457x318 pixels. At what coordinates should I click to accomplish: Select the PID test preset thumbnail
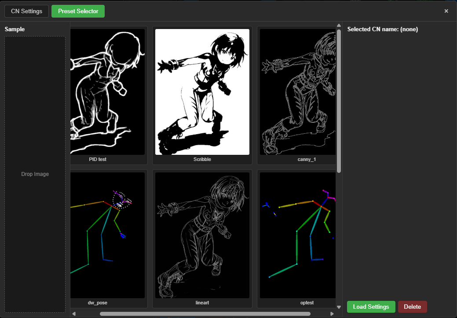point(108,92)
